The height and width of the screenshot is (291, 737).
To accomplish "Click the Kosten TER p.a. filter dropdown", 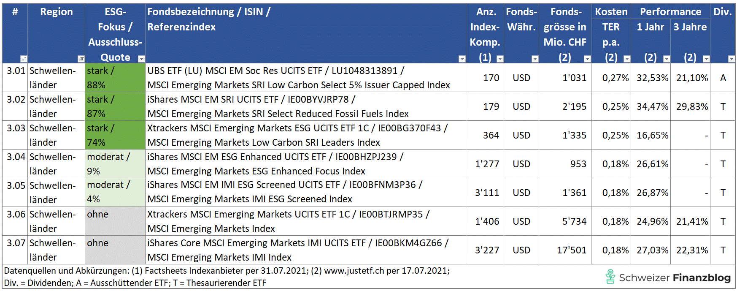I will pos(627,59).
